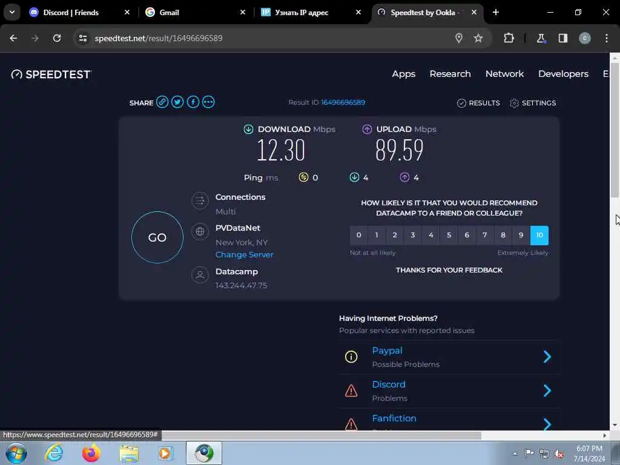Click the horizontal page scrollbar
Viewport: 620px width, 465px height.
click(322, 435)
